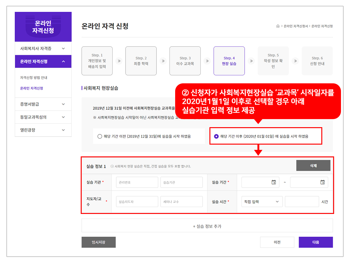This screenshot has height=264, width=350.
Task: Select radio for started after 2020년 01월 01일
Action: click(216, 136)
